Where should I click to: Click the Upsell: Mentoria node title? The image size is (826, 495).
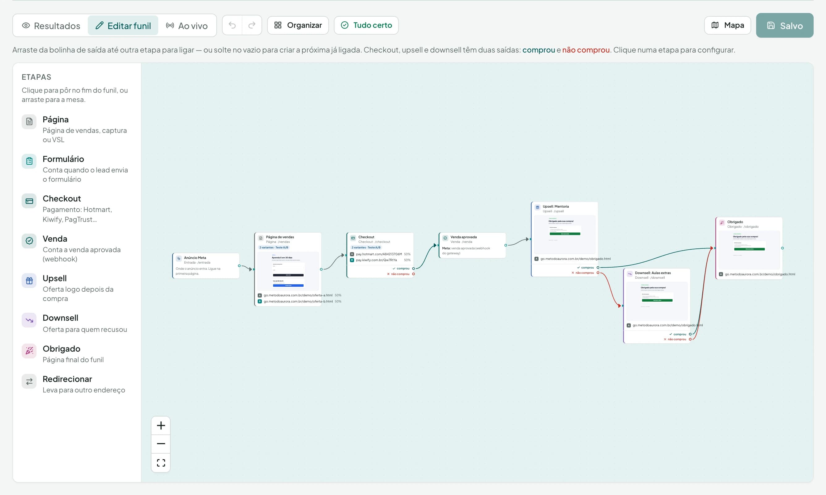tap(556, 206)
